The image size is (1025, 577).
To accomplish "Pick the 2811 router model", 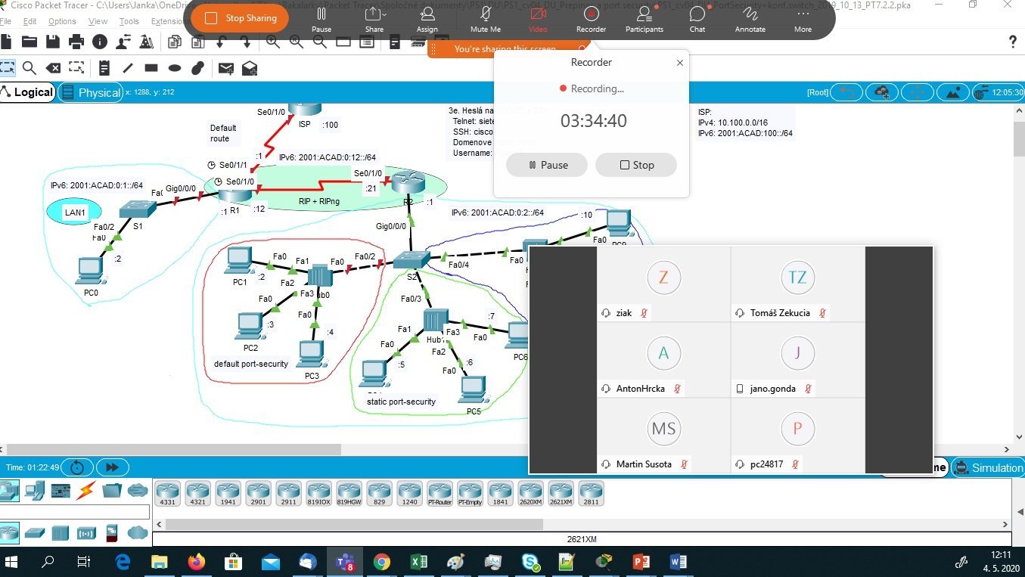I will click(592, 494).
